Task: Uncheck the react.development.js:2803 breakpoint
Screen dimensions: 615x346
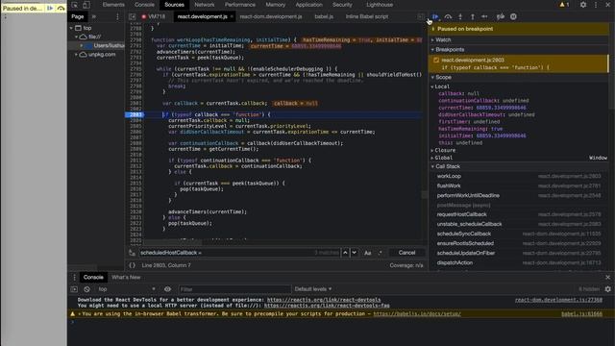Action: click(436, 60)
